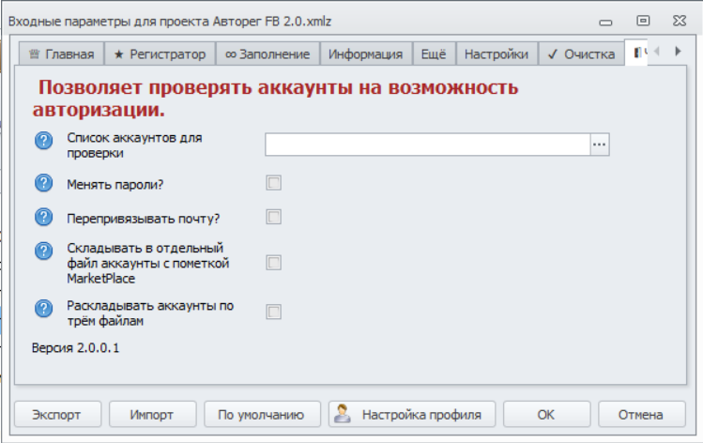This screenshot has width=703, height=443.
Task: Click the Версия 2.0.0.1 label
Action: pos(76,348)
